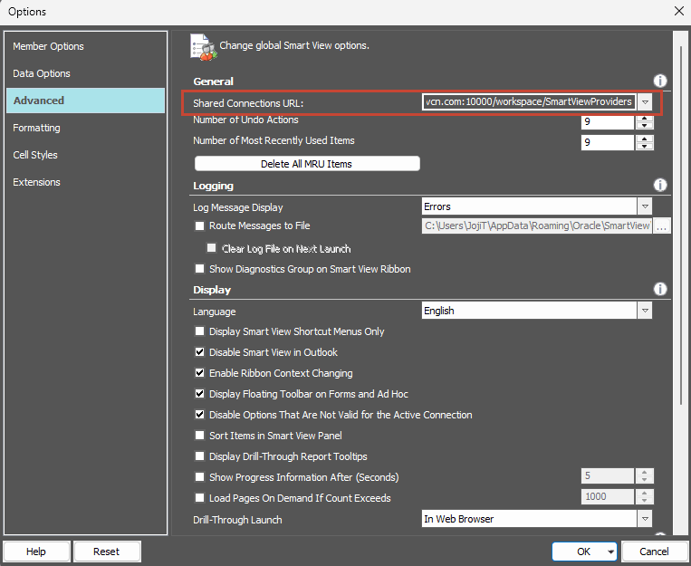Image resolution: width=691 pixels, height=566 pixels.
Task: Switch to Extensions page
Action: pos(85,182)
